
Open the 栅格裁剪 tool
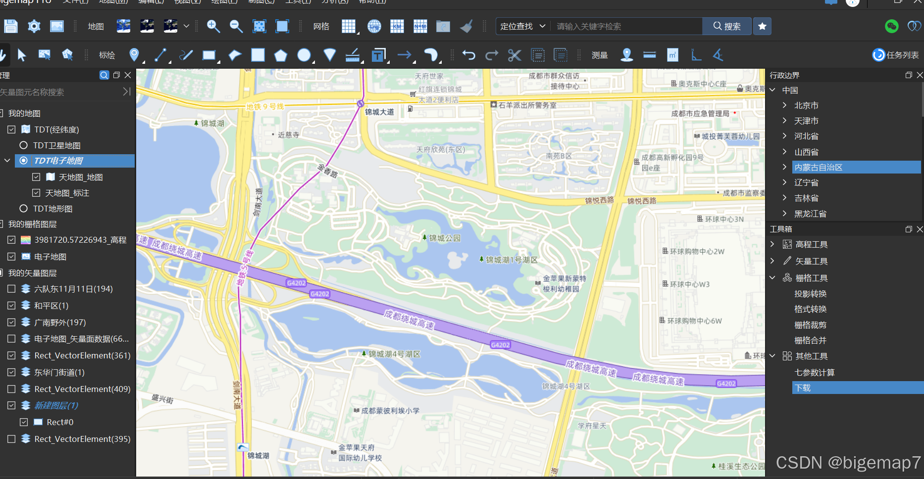(x=811, y=325)
